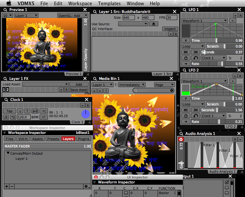Click the eject icon beside Use Source
This screenshot has height=197, width=245.
click(x=154, y=24)
